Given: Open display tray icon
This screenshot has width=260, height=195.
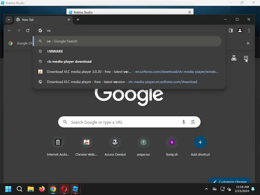Looking at the screenshot, I should click(222, 189).
